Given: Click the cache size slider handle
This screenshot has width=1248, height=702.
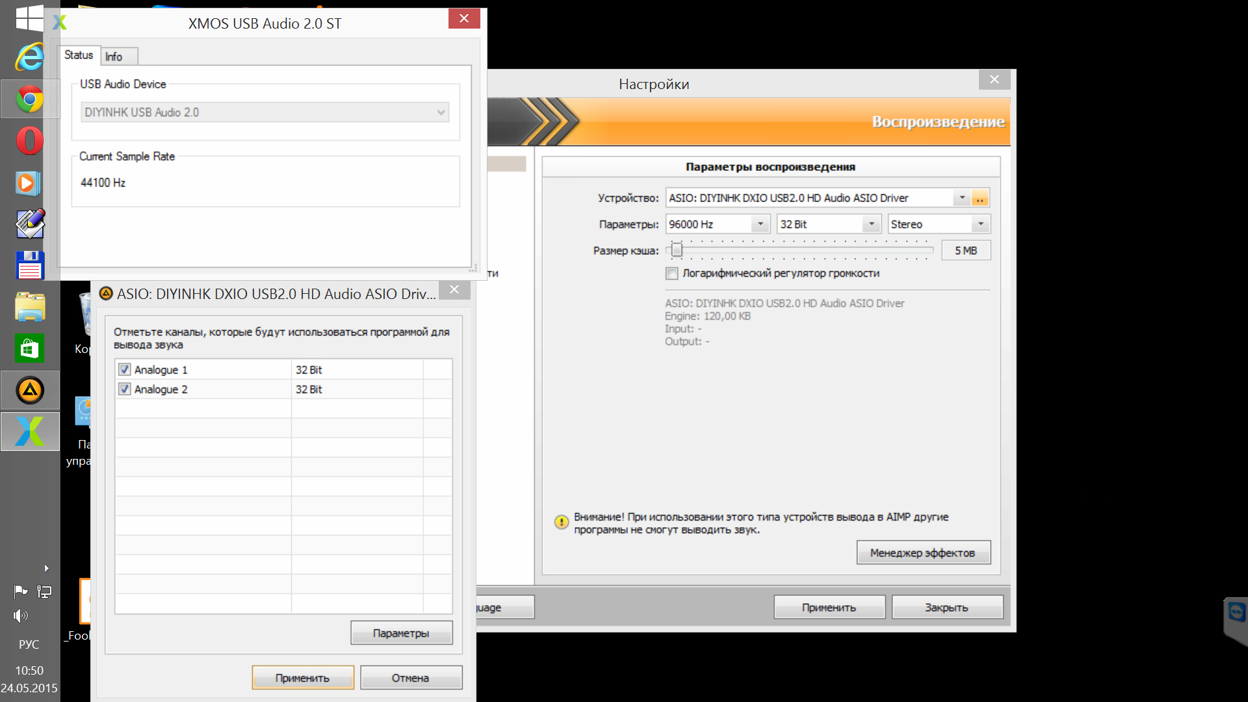Looking at the screenshot, I should (x=677, y=250).
